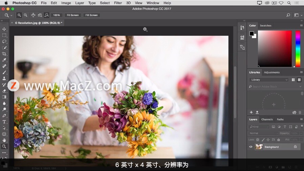Click the library upload arrow icon

(x=257, y=113)
